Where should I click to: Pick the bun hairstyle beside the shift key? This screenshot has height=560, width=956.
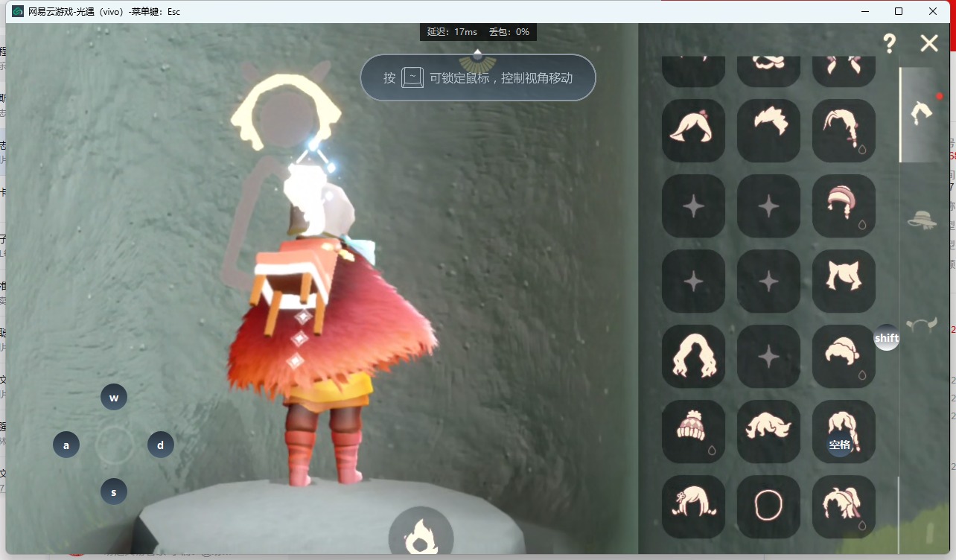point(844,356)
